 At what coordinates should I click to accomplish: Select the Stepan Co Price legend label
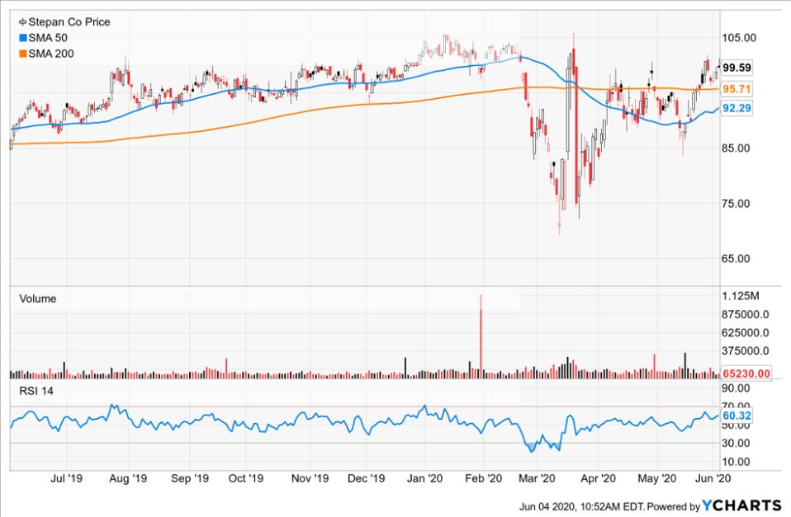coord(69,22)
